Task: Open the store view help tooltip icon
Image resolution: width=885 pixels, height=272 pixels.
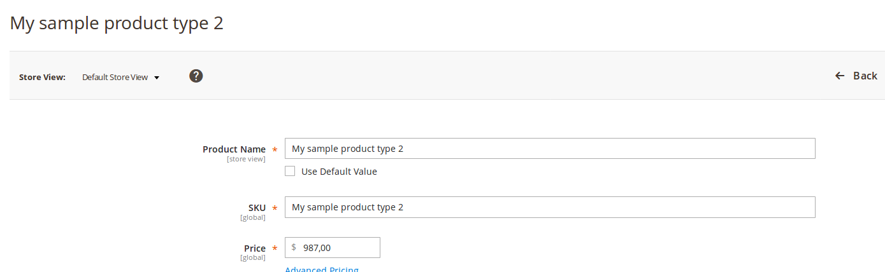Action: click(196, 76)
